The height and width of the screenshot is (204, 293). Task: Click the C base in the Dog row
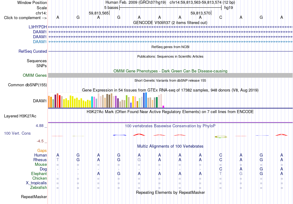221,169
